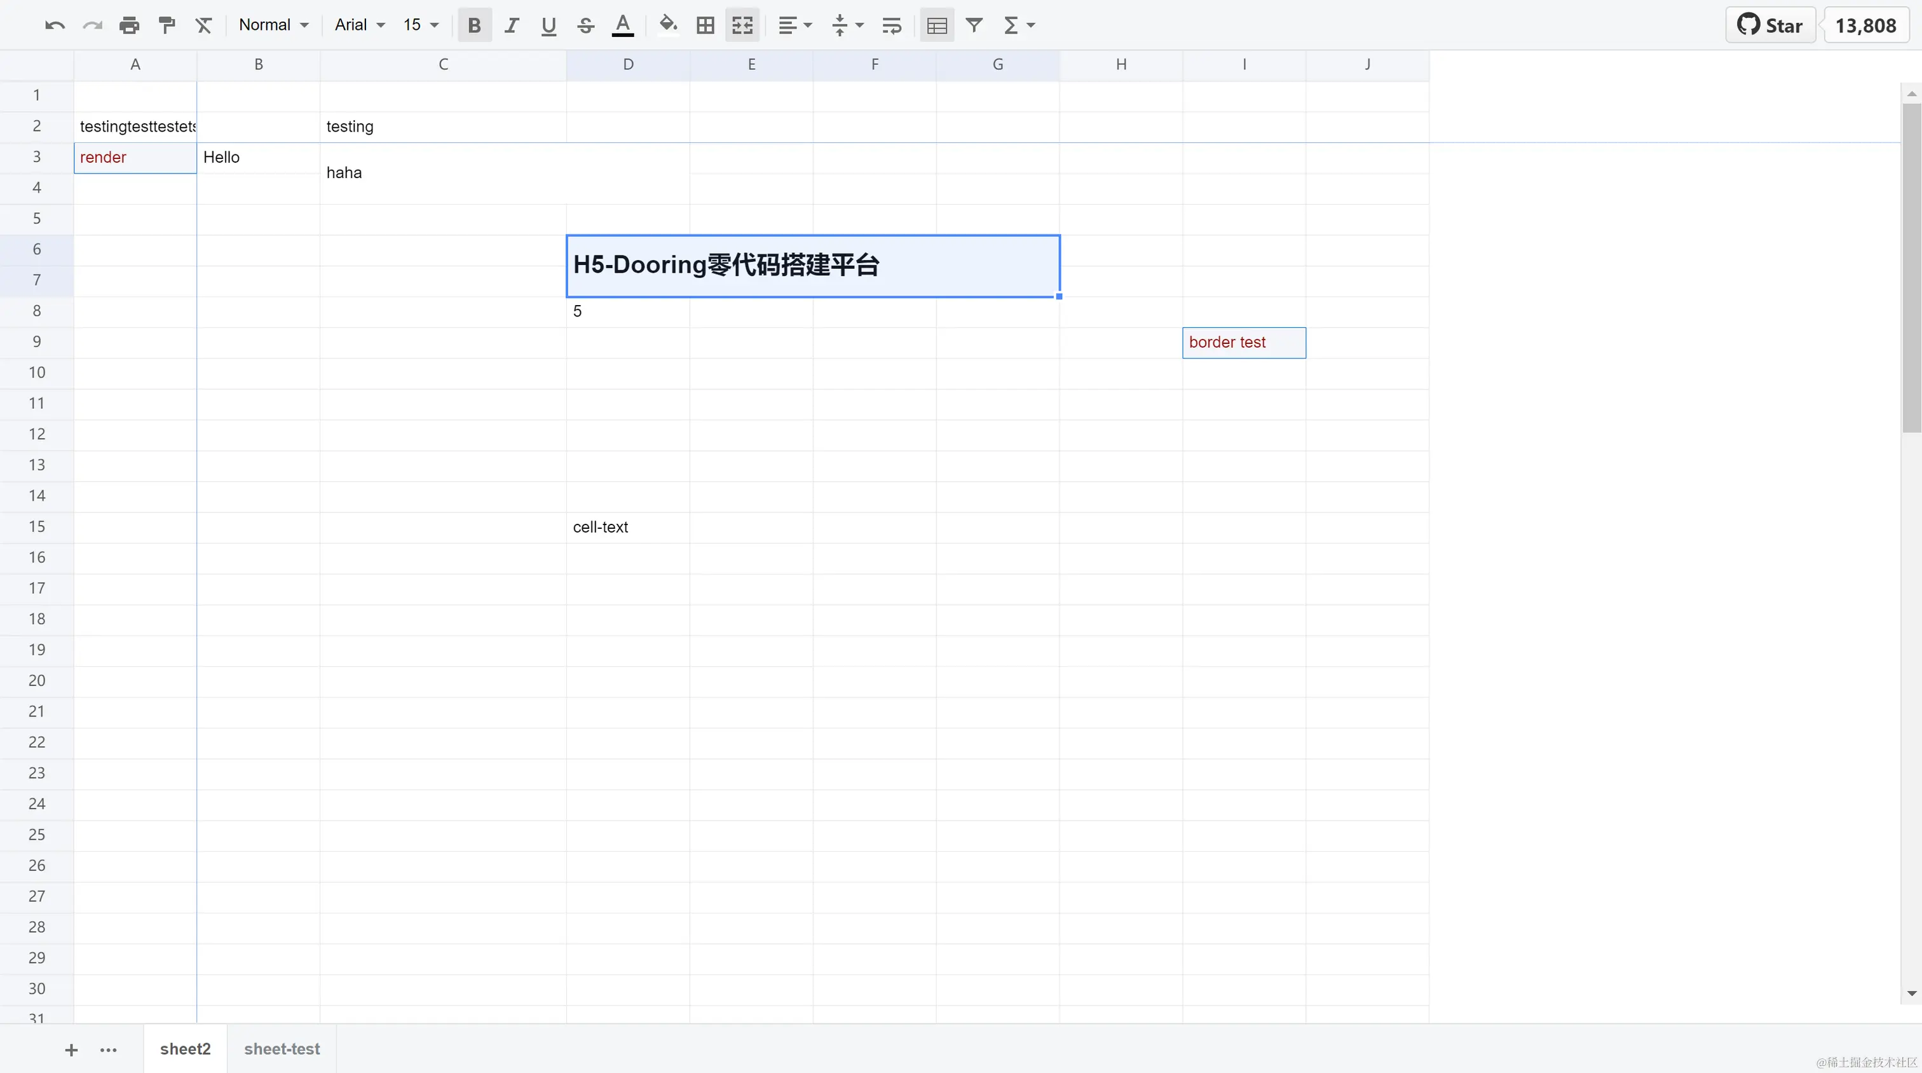Toggle bold formatting off

[474, 25]
